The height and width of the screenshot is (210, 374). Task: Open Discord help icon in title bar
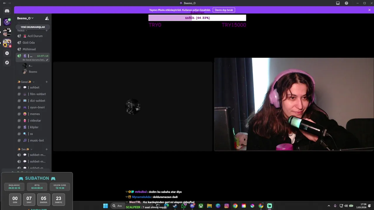[346, 3]
